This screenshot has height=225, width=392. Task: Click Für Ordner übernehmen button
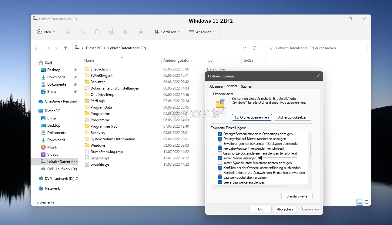click(252, 117)
